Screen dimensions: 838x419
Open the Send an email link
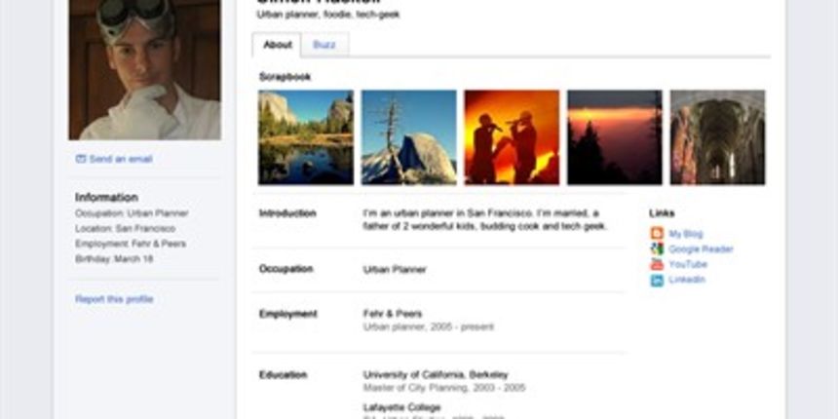tap(120, 159)
